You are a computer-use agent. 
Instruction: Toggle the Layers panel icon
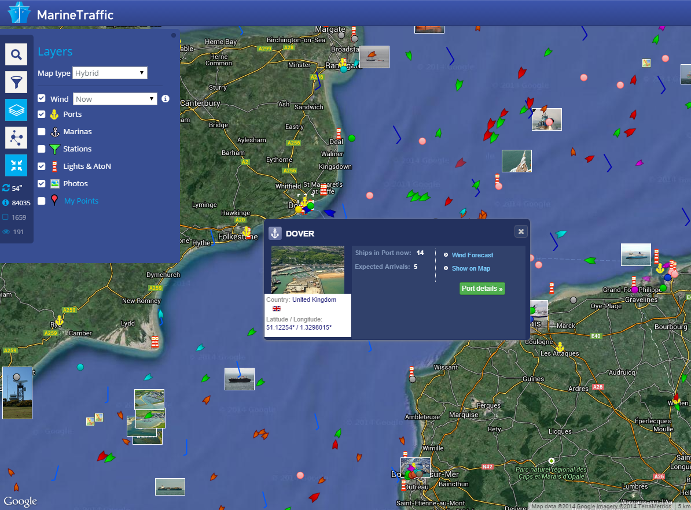[x=16, y=110]
